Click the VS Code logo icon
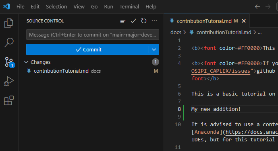The image size is (278, 151). coord(6,6)
